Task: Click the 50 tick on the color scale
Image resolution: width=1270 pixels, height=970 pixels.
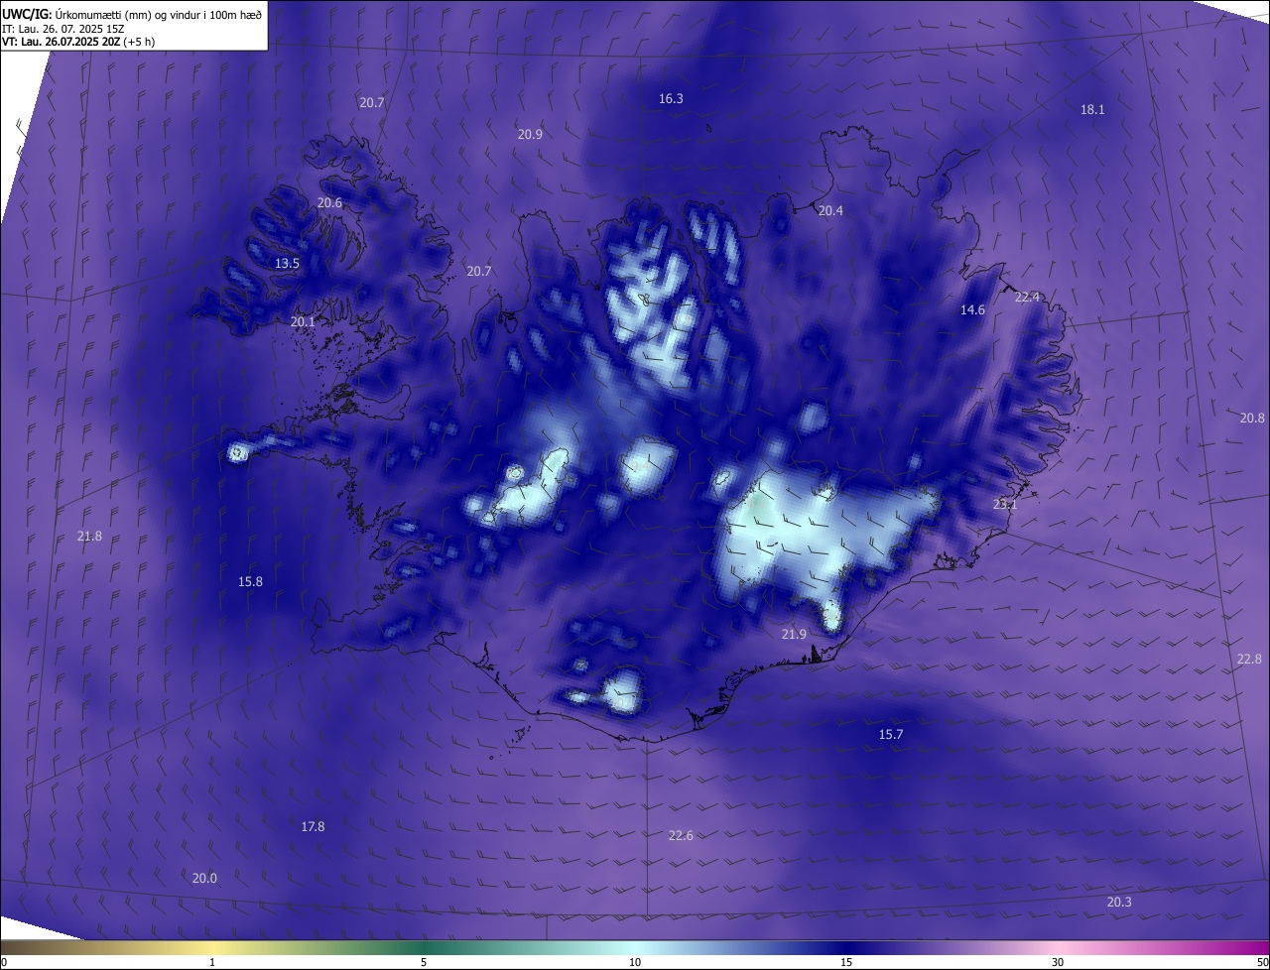Action: pyautogui.click(x=1262, y=962)
